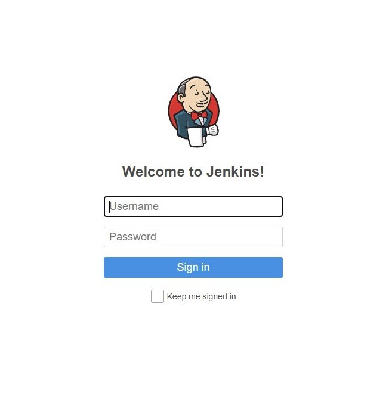
Task: Click the 'Username' placeholder text
Action: pos(134,206)
